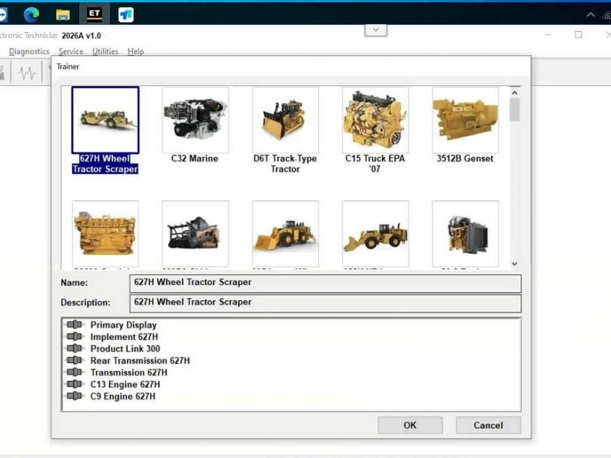Select 'Primary Display' in the ECM list

(x=124, y=325)
